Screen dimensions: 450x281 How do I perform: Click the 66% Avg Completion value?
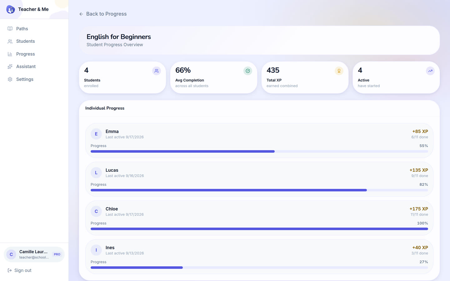pyautogui.click(x=183, y=70)
